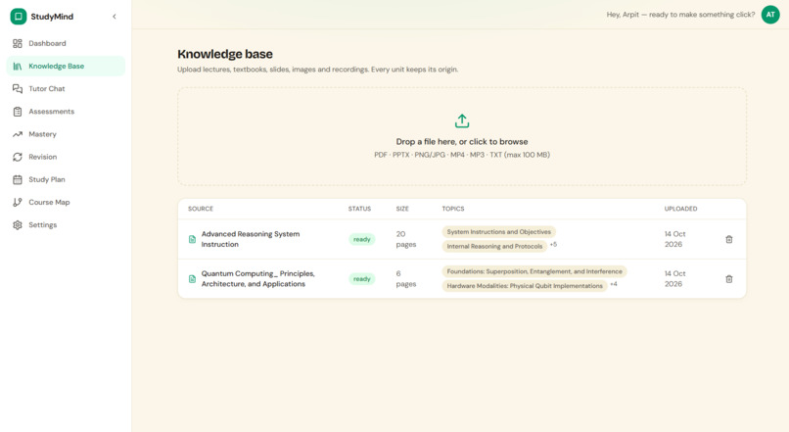Image resolution: width=789 pixels, height=432 pixels.
Task: Click the 'Hey, Arpit' greeting text
Action: [680, 15]
